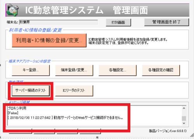194x139 pixels.
Task: Open 利用者・IC情報の登録/変更 orange button
Action: point(49,40)
